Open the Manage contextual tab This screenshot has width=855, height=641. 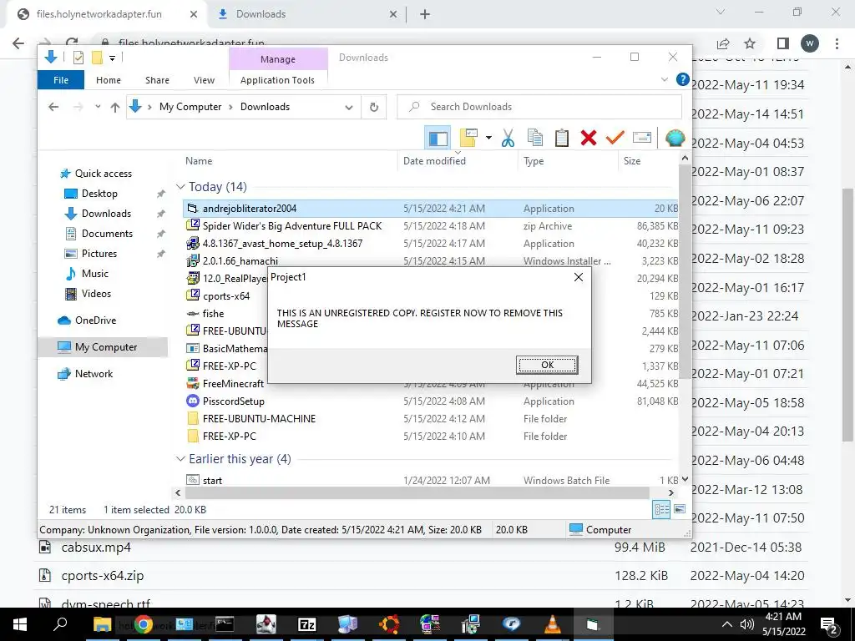278,59
